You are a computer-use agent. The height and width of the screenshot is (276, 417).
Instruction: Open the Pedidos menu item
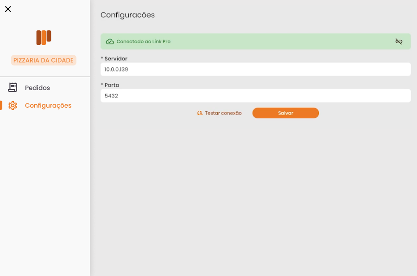click(x=38, y=88)
